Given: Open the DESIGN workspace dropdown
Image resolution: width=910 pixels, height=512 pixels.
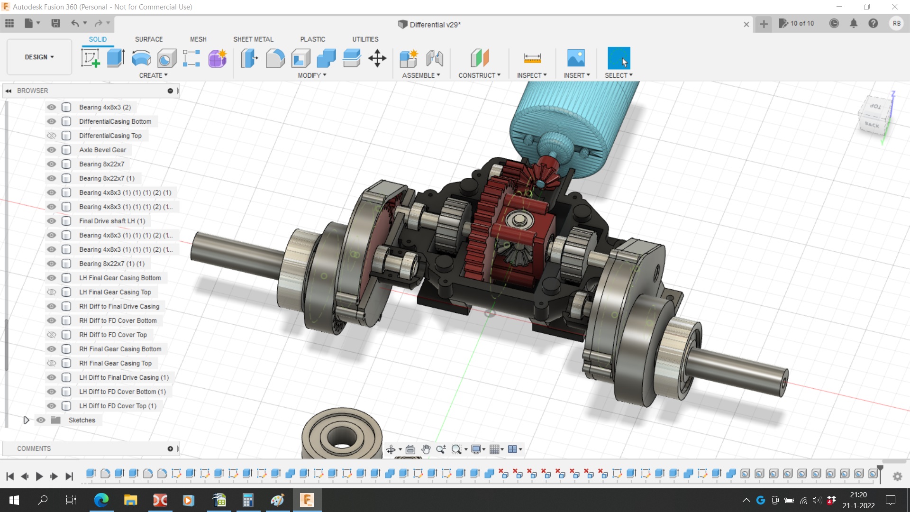Looking at the screenshot, I should point(39,57).
